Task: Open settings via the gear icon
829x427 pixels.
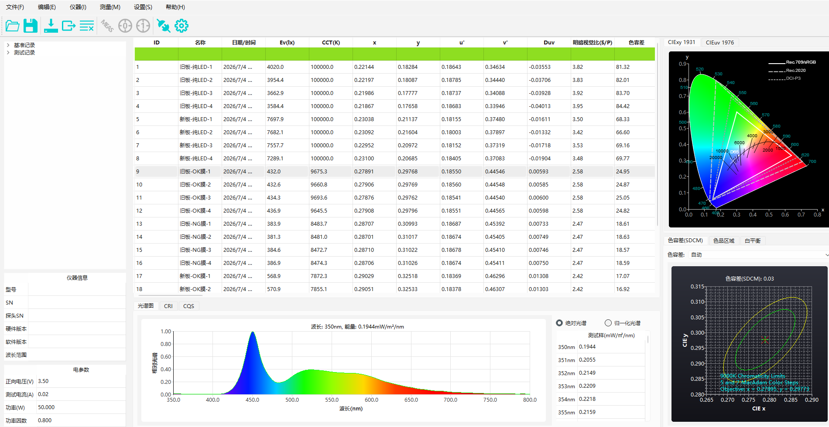Action: tap(182, 26)
